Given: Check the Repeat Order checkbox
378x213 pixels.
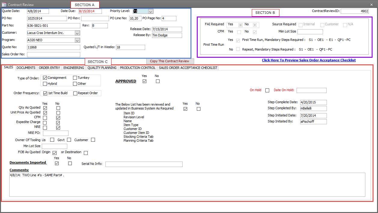Looking at the screenshot, I should coord(75,93).
